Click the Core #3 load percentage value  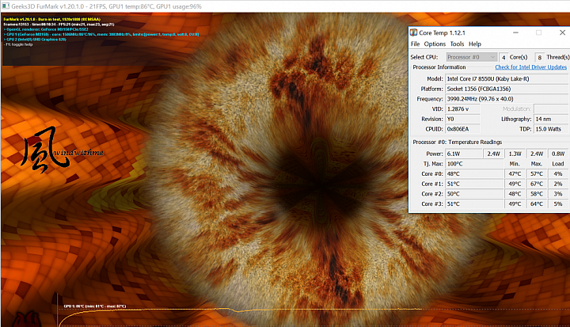point(558,204)
